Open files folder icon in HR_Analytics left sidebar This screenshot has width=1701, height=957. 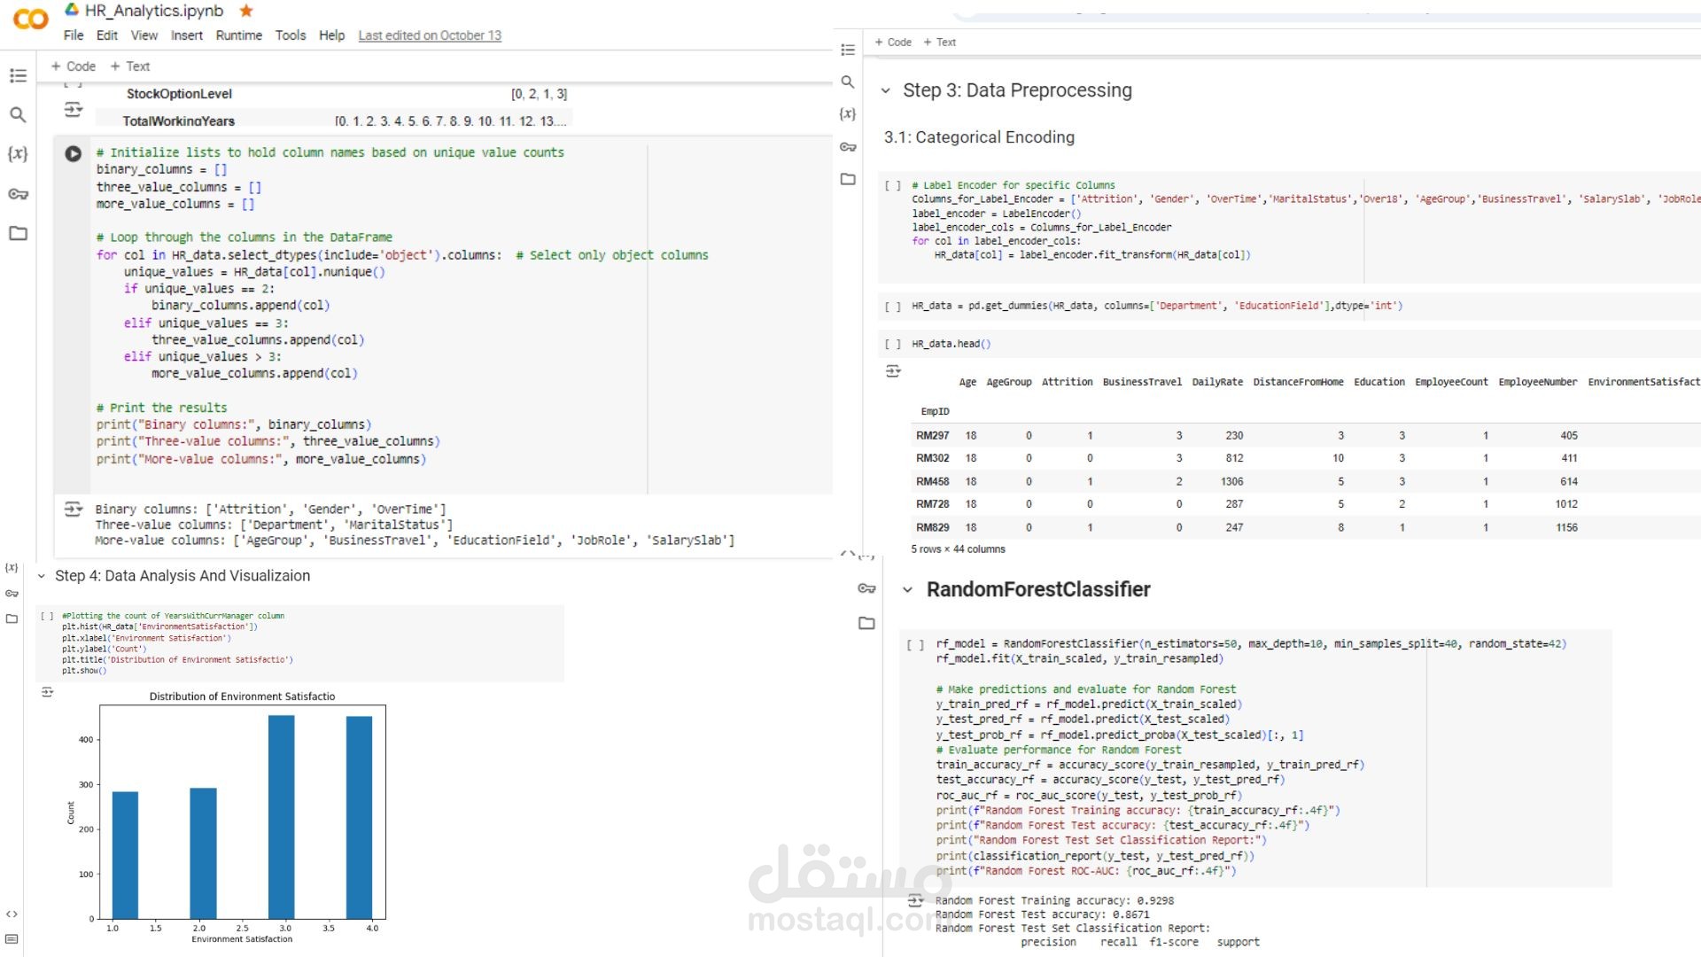coord(18,234)
